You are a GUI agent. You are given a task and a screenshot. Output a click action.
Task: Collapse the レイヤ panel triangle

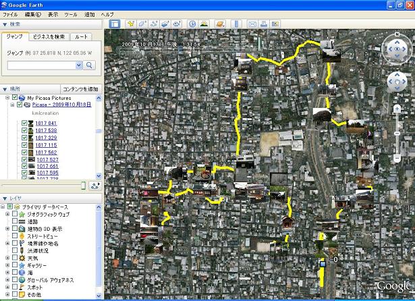coord(5,198)
